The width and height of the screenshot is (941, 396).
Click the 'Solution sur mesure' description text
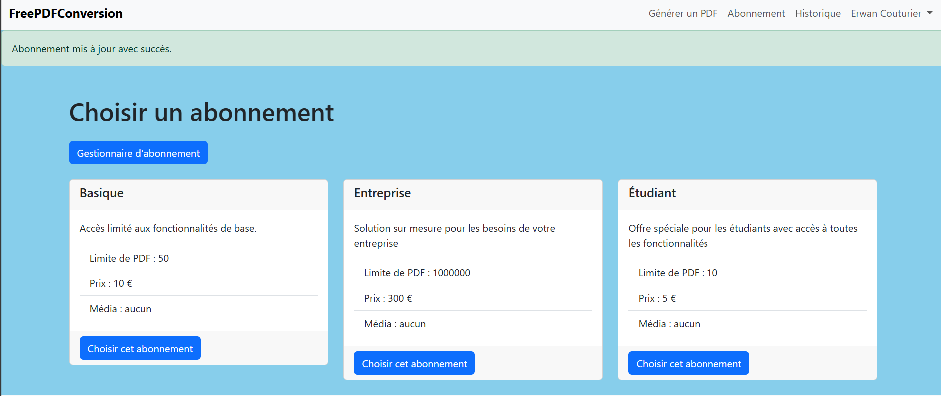(x=455, y=236)
